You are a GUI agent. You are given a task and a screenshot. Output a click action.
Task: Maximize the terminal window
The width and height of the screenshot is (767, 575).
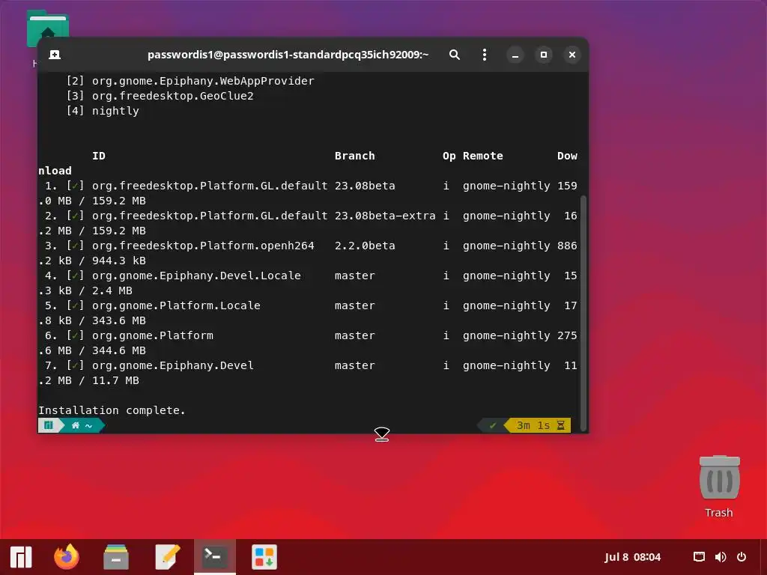pyautogui.click(x=544, y=55)
